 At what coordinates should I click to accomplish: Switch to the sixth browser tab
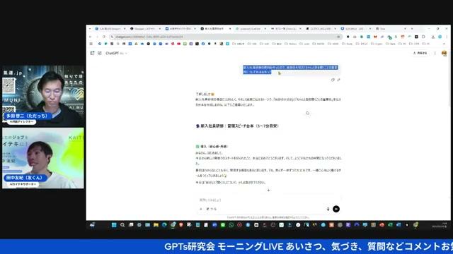[285, 29]
